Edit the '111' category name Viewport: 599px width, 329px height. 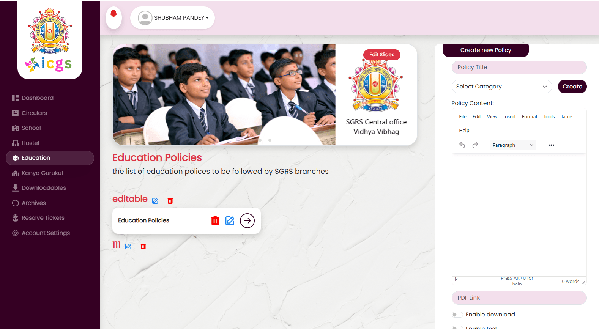128,246
